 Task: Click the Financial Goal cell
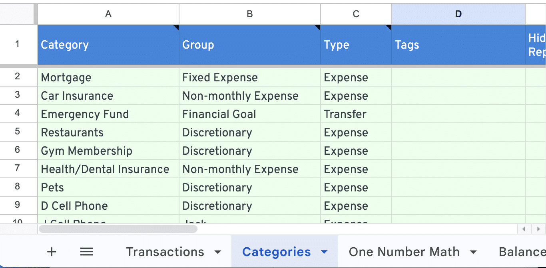250,114
